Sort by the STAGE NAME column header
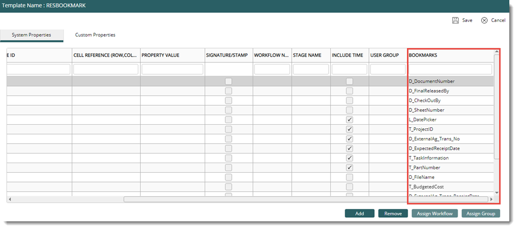 307,55
